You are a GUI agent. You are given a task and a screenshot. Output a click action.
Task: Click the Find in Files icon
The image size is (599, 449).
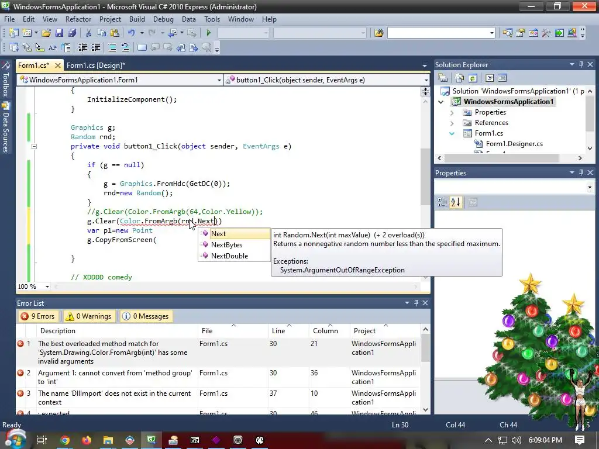coord(378,33)
